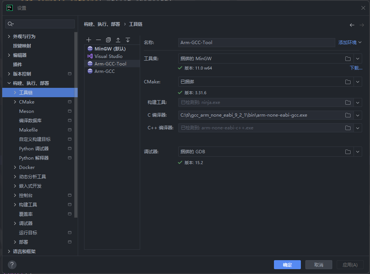
Task: Move toolchain up in list
Action: click(118, 40)
